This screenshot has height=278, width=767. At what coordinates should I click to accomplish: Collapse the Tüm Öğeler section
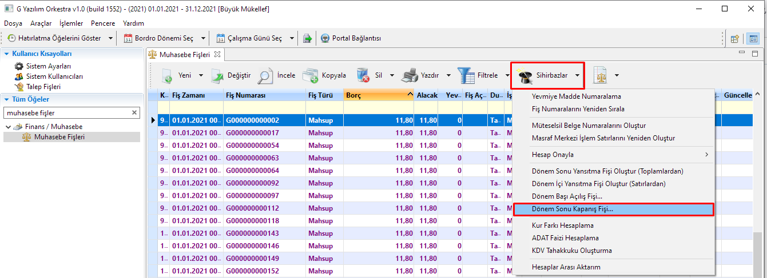(7, 99)
